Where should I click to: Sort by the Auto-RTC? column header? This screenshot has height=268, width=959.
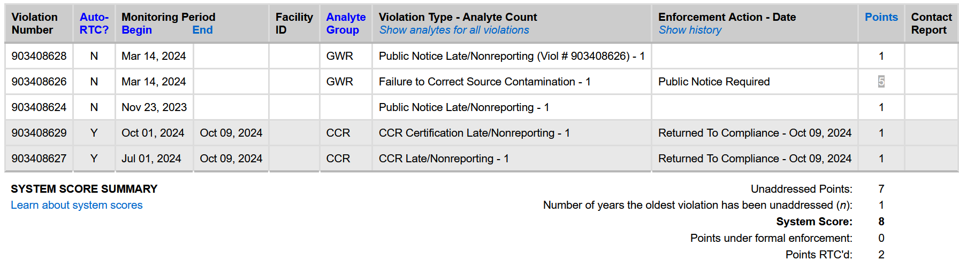click(94, 23)
